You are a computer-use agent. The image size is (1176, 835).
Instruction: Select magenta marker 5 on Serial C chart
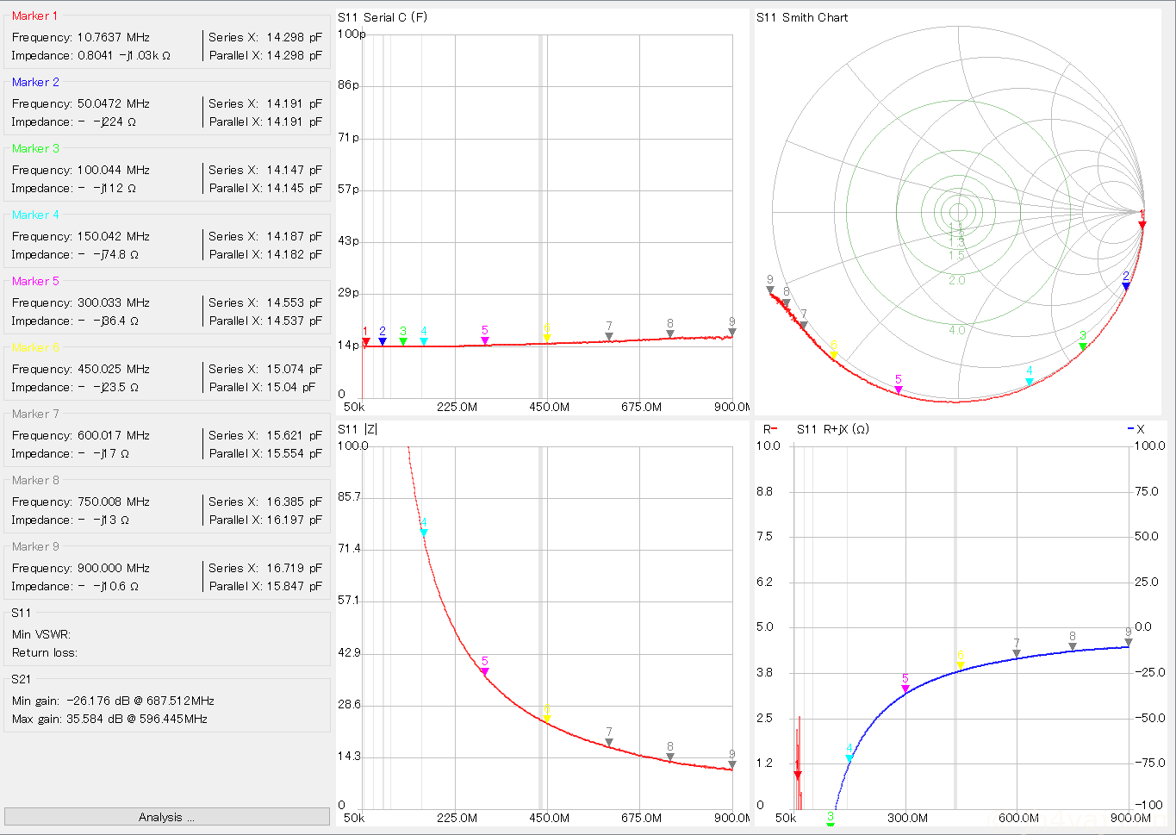pos(485,341)
